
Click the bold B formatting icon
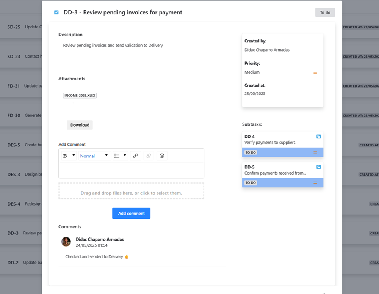click(65, 156)
